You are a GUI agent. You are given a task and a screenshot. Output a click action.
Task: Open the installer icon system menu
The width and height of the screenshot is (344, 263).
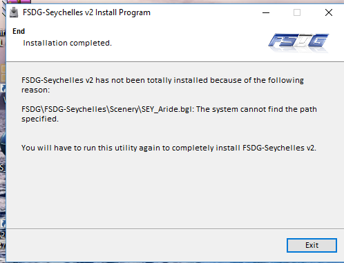[x=14, y=12]
